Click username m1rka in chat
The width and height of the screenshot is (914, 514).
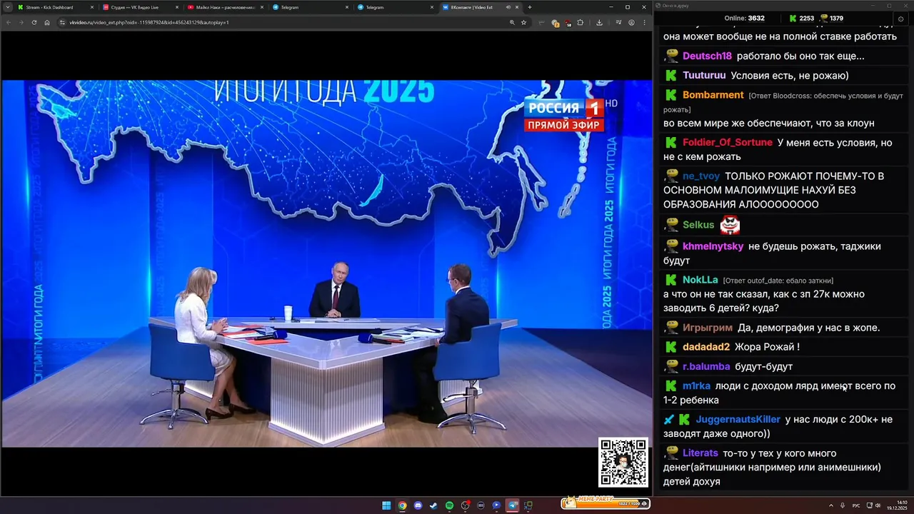click(x=696, y=385)
